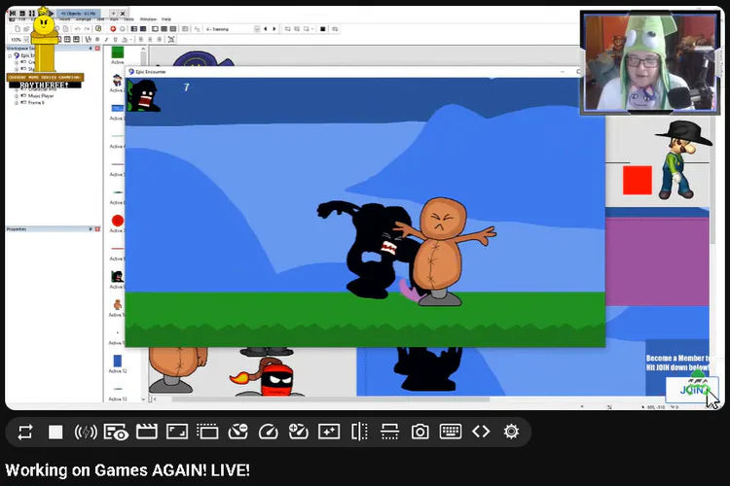Click the video title 'Working on Games AGAIN! LIVE!'

pyautogui.click(x=128, y=470)
